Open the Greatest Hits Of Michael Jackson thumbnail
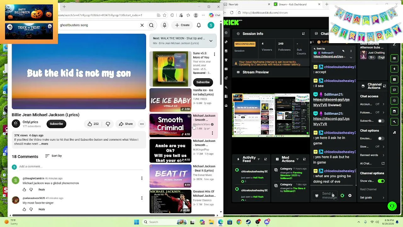The image size is (403, 227). (170, 201)
